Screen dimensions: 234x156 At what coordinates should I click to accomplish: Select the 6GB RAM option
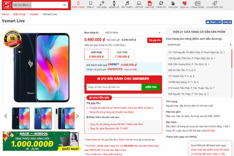(122, 55)
